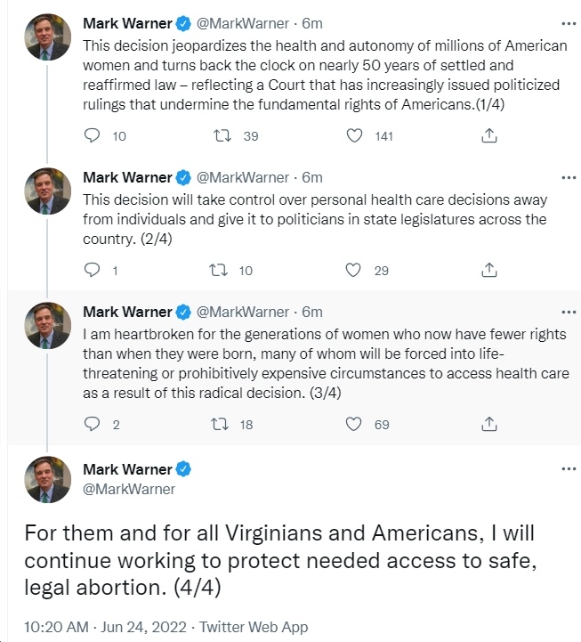Retweet the tweet with 18 retweets
Screen dimensions: 581x642
[220, 424]
